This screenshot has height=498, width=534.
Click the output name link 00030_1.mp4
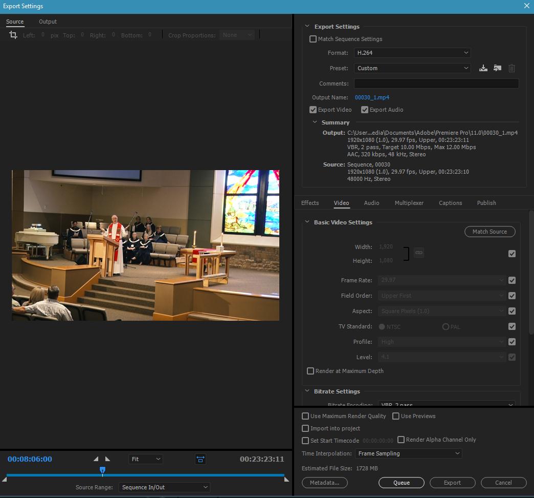[x=372, y=97]
